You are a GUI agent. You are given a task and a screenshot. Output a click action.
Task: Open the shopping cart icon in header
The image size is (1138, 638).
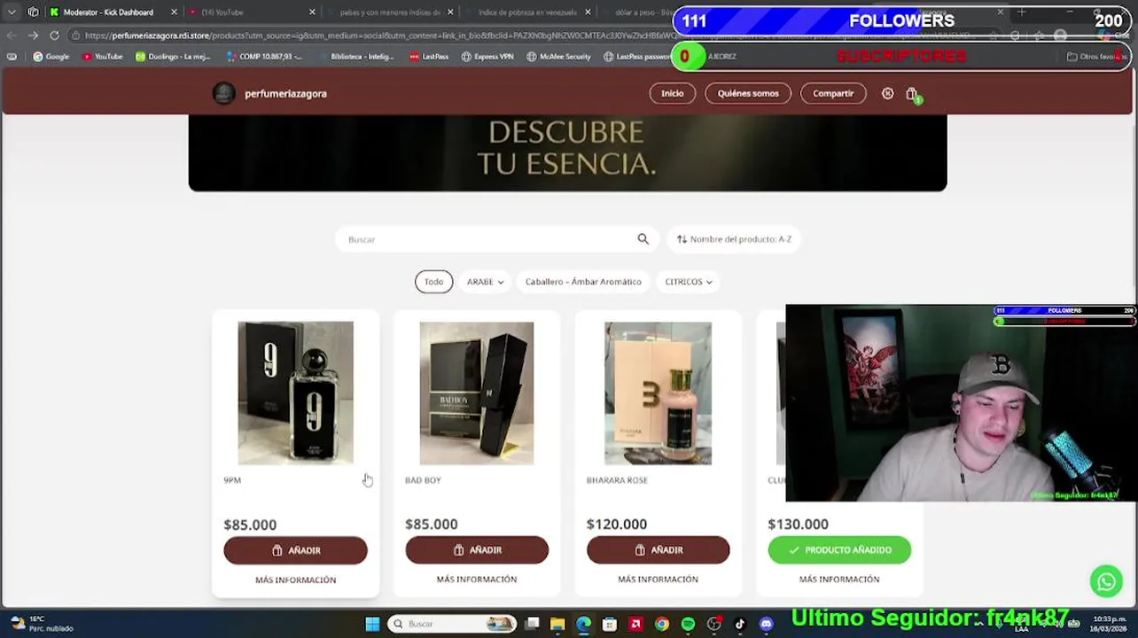click(x=912, y=94)
